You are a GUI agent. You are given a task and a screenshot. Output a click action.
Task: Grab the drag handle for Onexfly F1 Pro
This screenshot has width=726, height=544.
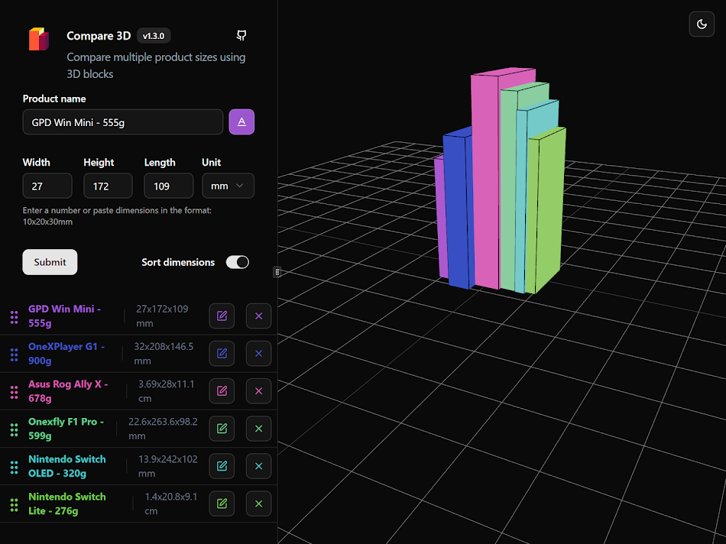(x=15, y=429)
